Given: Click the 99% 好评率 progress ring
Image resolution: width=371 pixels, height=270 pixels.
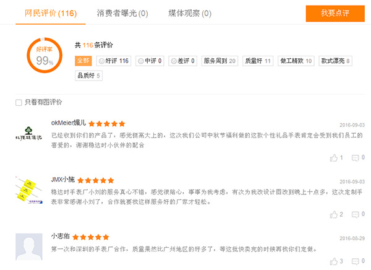Looking at the screenshot, I should [x=45, y=54].
